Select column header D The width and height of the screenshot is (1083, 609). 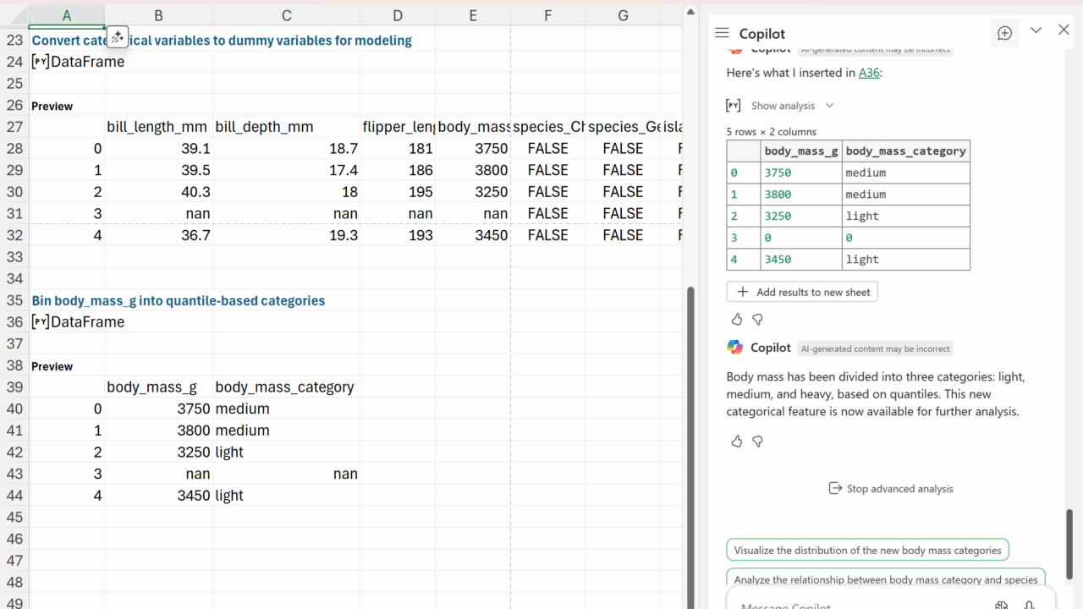(x=398, y=15)
